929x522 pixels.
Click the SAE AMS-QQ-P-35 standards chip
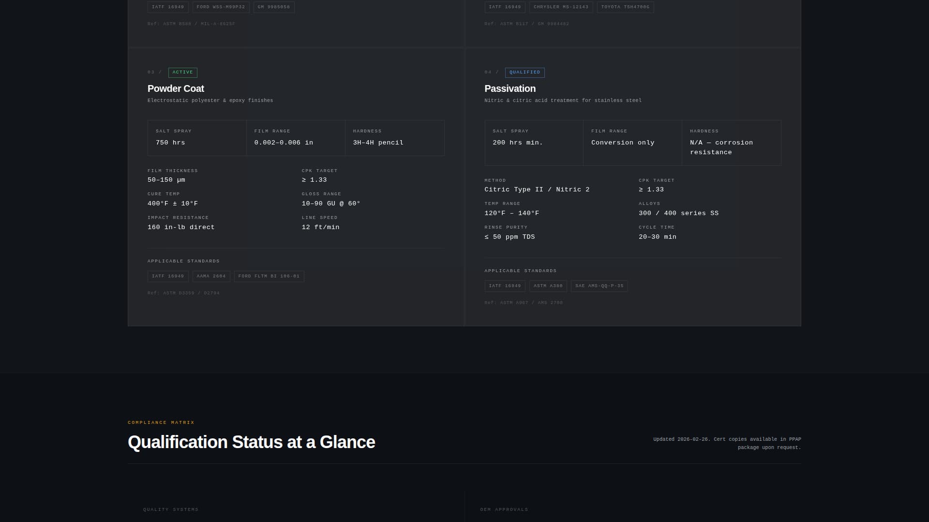coord(599,286)
